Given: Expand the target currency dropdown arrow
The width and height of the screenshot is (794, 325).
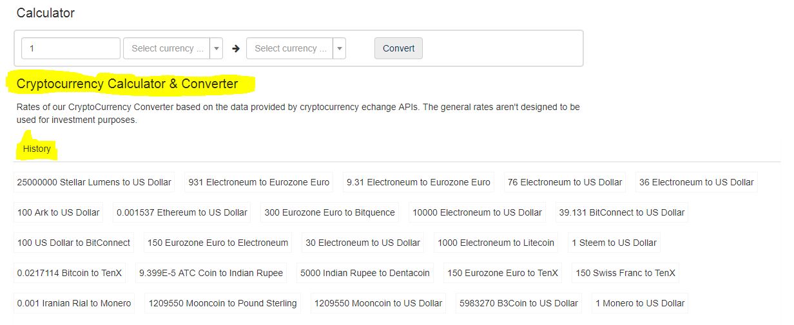Looking at the screenshot, I should [340, 48].
